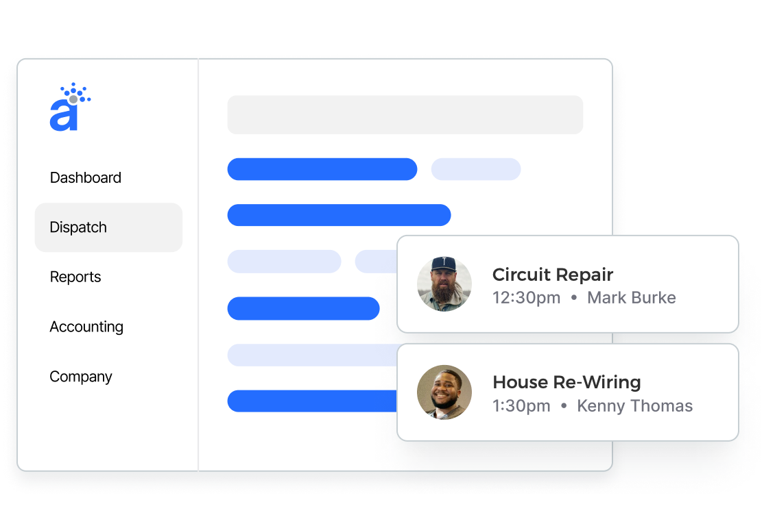Click the 12:30pm Mark Burke details line
Screen dimensions: 775x528
[584, 298]
